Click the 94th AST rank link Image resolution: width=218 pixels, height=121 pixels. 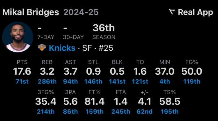pyautogui.click(x=70, y=81)
